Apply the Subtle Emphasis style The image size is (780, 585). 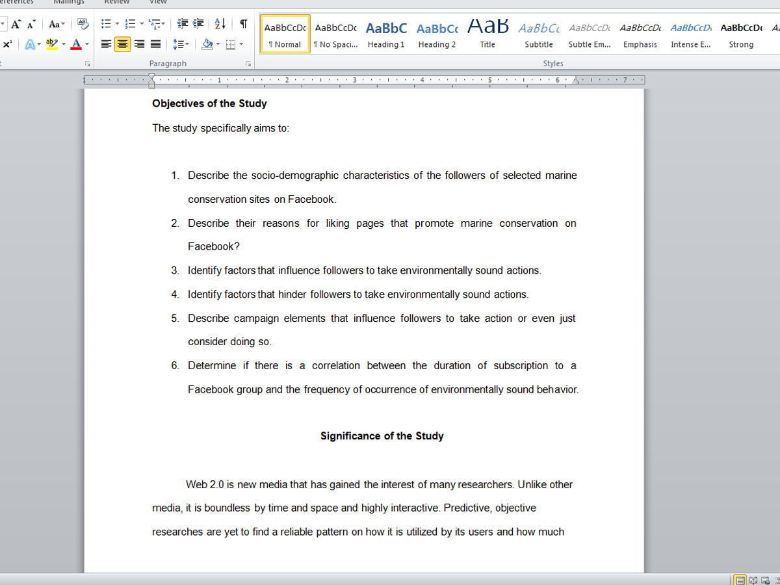(x=590, y=34)
